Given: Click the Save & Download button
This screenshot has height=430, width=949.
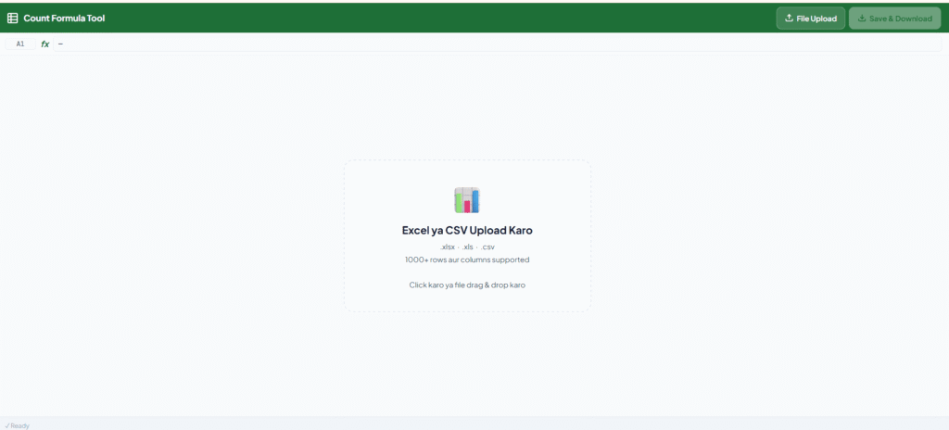Looking at the screenshot, I should [894, 19].
